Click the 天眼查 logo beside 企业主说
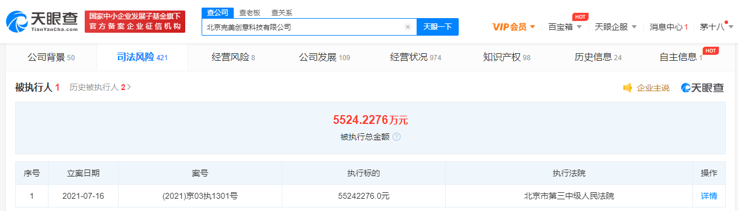The width and height of the screenshot is (738, 211). (702, 88)
